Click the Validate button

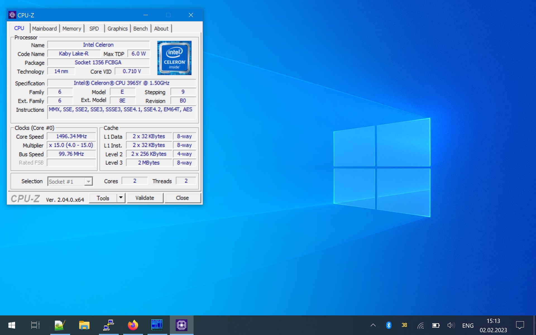tap(145, 198)
